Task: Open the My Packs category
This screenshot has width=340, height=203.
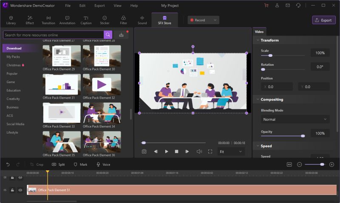Action: [13, 57]
